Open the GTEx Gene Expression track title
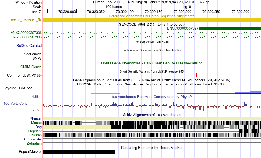This screenshot has width=261, height=158. [x=152, y=80]
